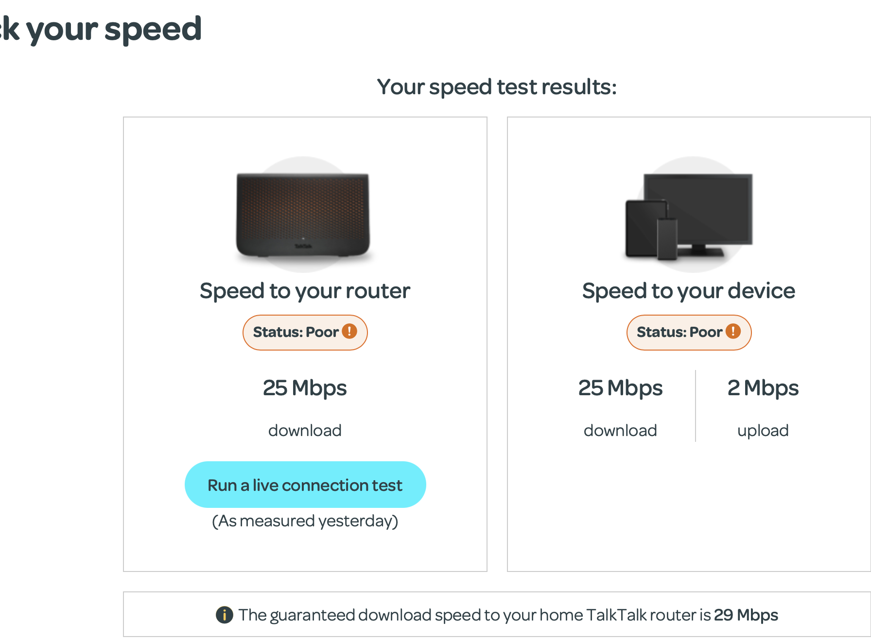This screenshot has width=871, height=638.
Task: Click the 25 Mbps download reading for your device
Action: [x=620, y=387]
